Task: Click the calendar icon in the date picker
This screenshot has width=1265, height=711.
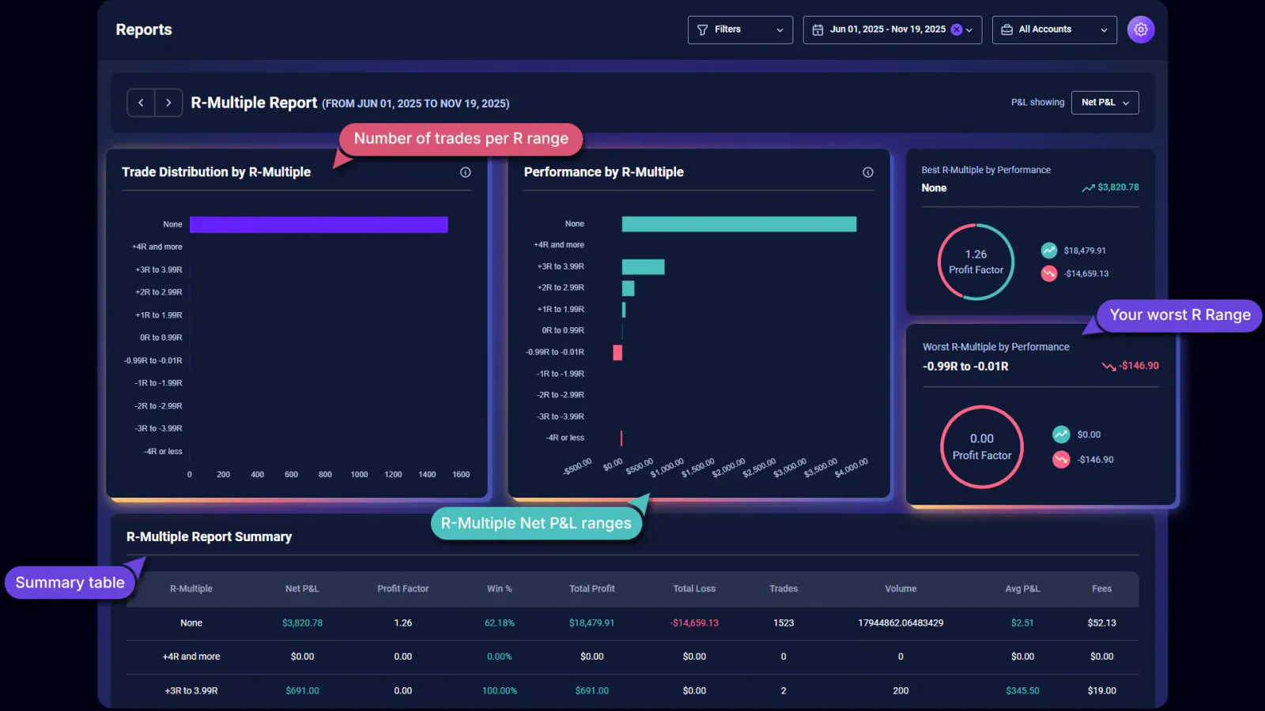Action: (x=818, y=29)
